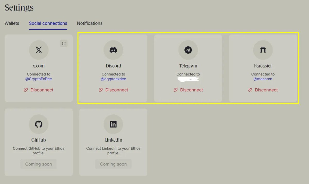
Task: Click the Telegram card title
Action: (x=188, y=66)
